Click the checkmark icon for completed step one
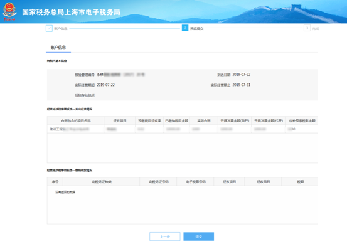 pos(49,28)
